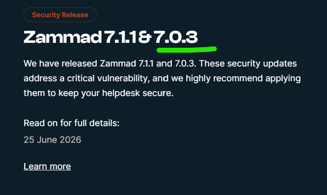Select the Security Release badge
This screenshot has width=327, height=195.
coord(60,15)
